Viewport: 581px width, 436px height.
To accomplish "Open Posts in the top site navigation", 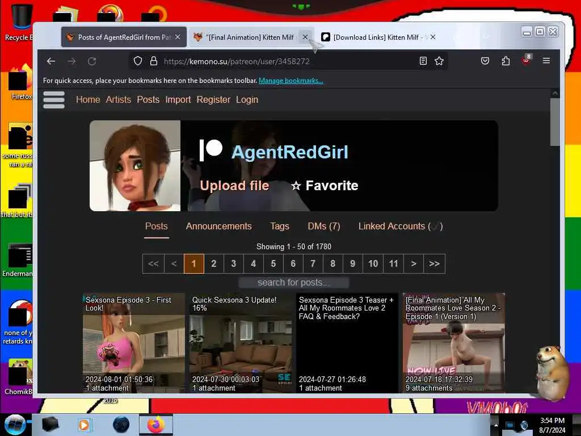I will pos(148,100).
